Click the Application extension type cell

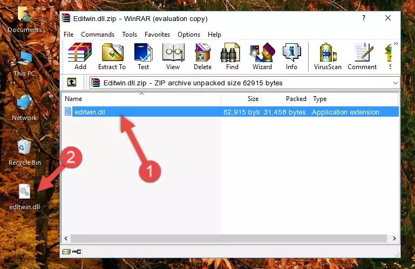pos(345,112)
